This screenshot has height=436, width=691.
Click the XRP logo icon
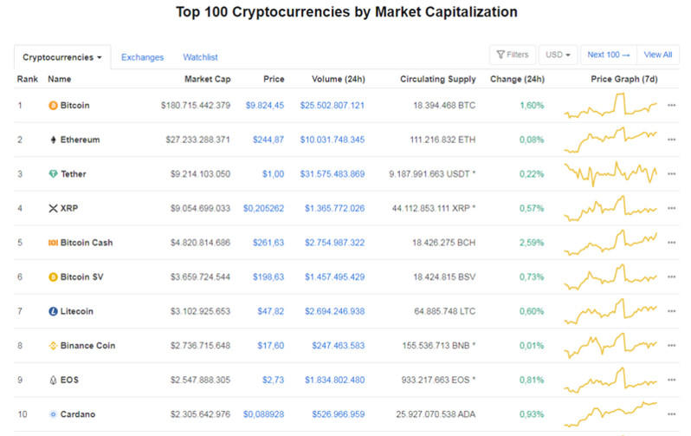[x=53, y=208]
